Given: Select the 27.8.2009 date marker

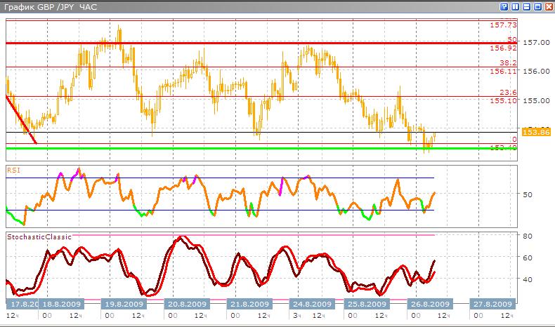Looking at the screenshot, I should (x=492, y=304).
